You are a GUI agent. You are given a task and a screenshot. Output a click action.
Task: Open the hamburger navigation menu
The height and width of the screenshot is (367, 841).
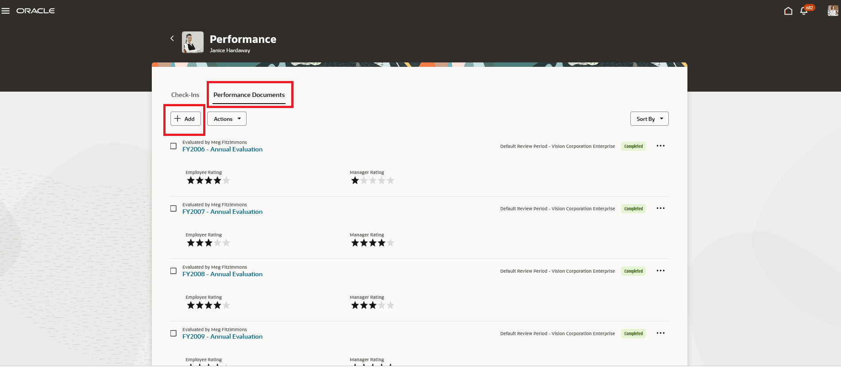(5, 11)
